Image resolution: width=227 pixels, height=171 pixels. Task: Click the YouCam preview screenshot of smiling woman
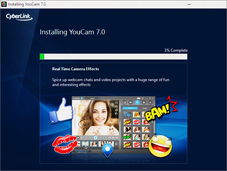(95, 118)
